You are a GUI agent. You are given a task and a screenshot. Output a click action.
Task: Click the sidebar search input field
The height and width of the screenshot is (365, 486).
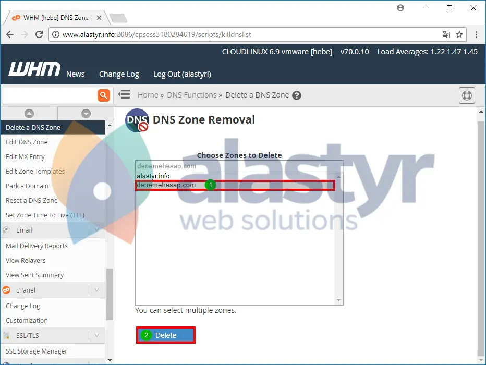pyautogui.click(x=50, y=95)
